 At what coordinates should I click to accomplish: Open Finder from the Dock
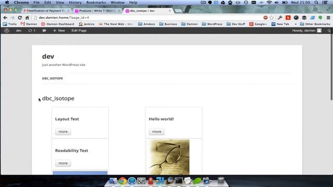(x=113, y=181)
